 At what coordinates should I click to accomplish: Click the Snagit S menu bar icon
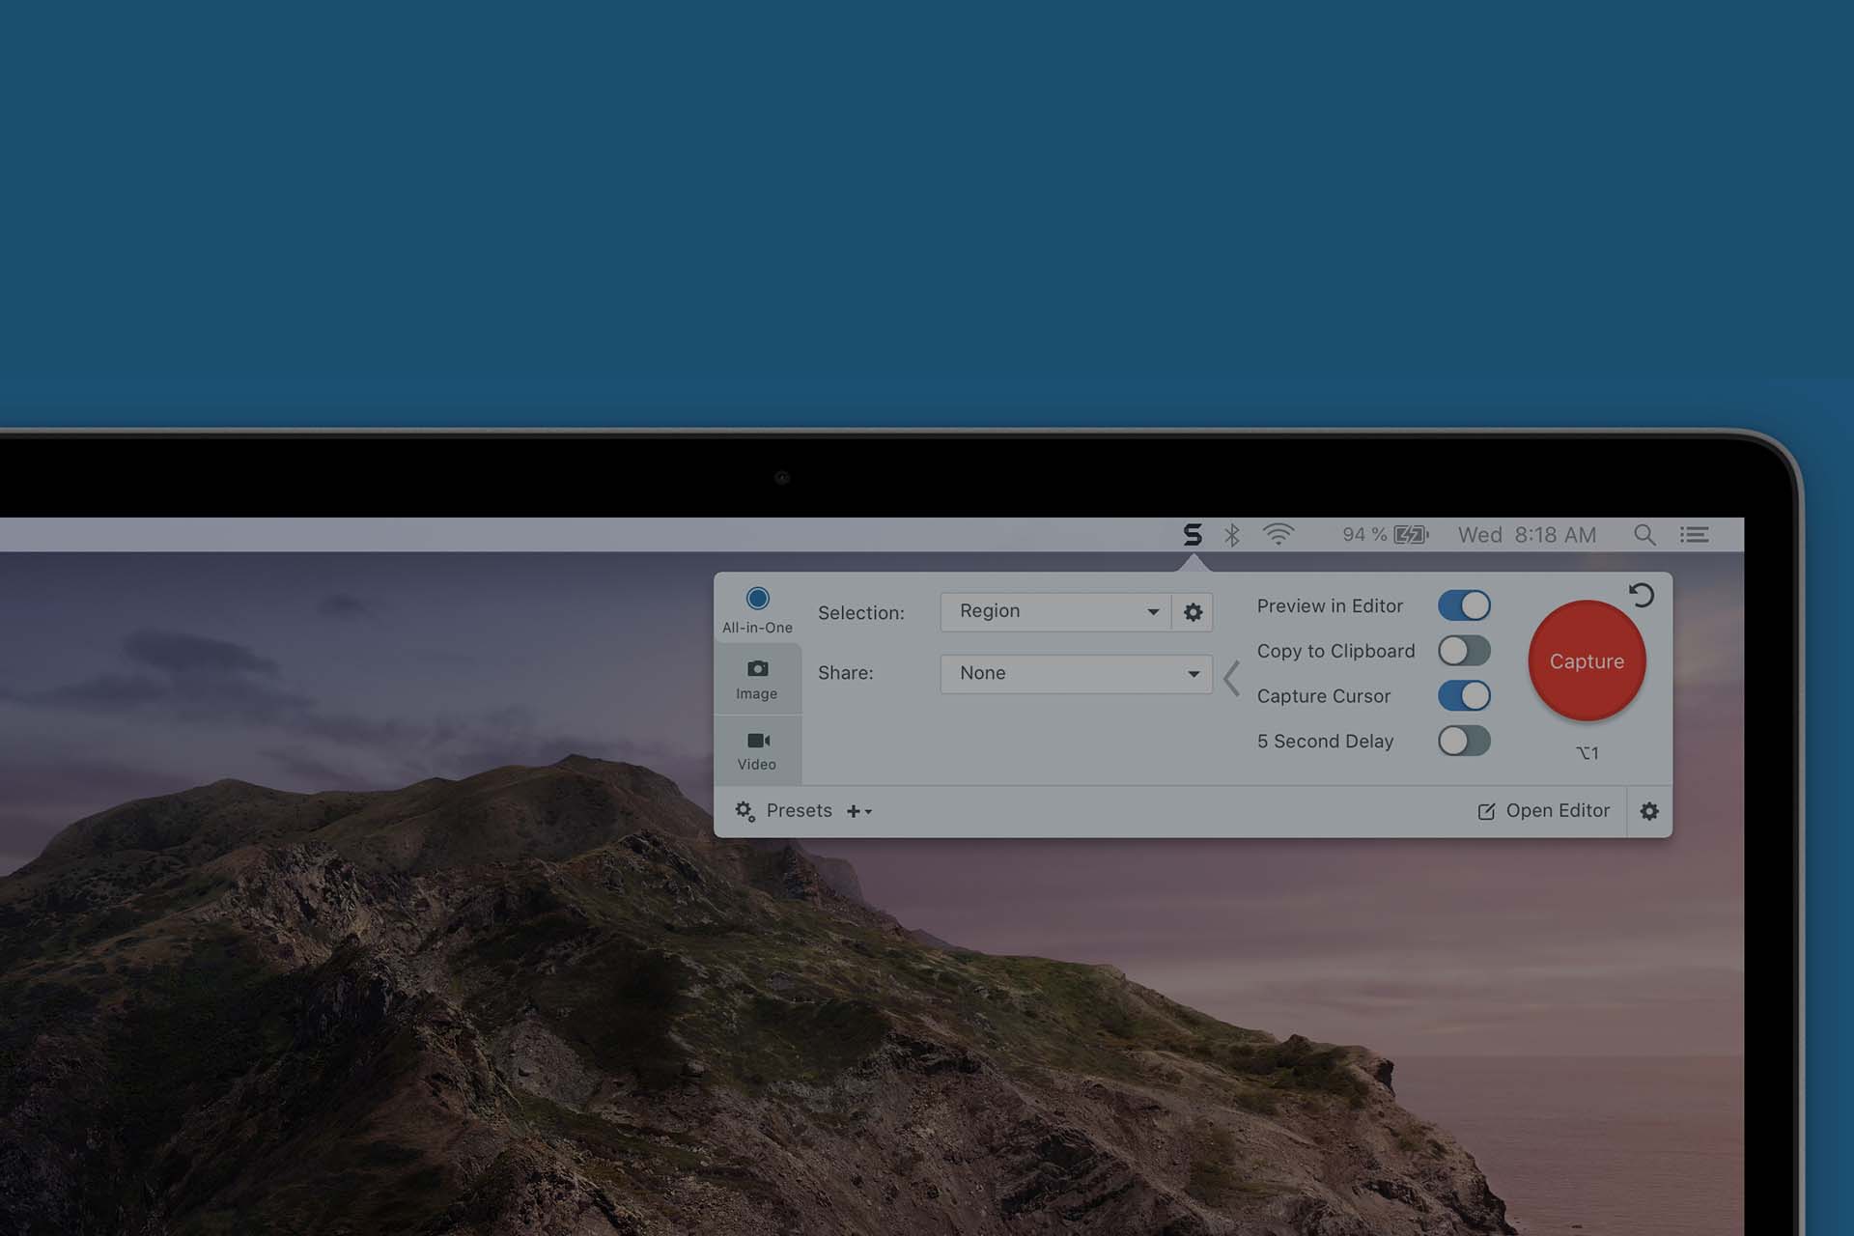(x=1193, y=535)
